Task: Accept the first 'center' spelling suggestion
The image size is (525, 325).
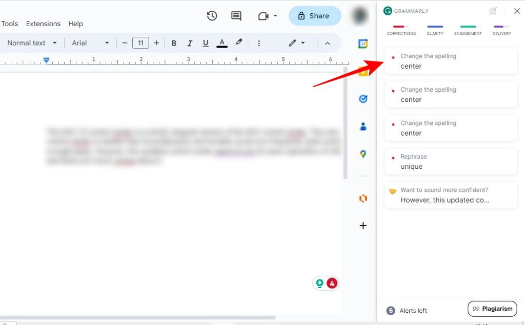Action: pos(450,61)
